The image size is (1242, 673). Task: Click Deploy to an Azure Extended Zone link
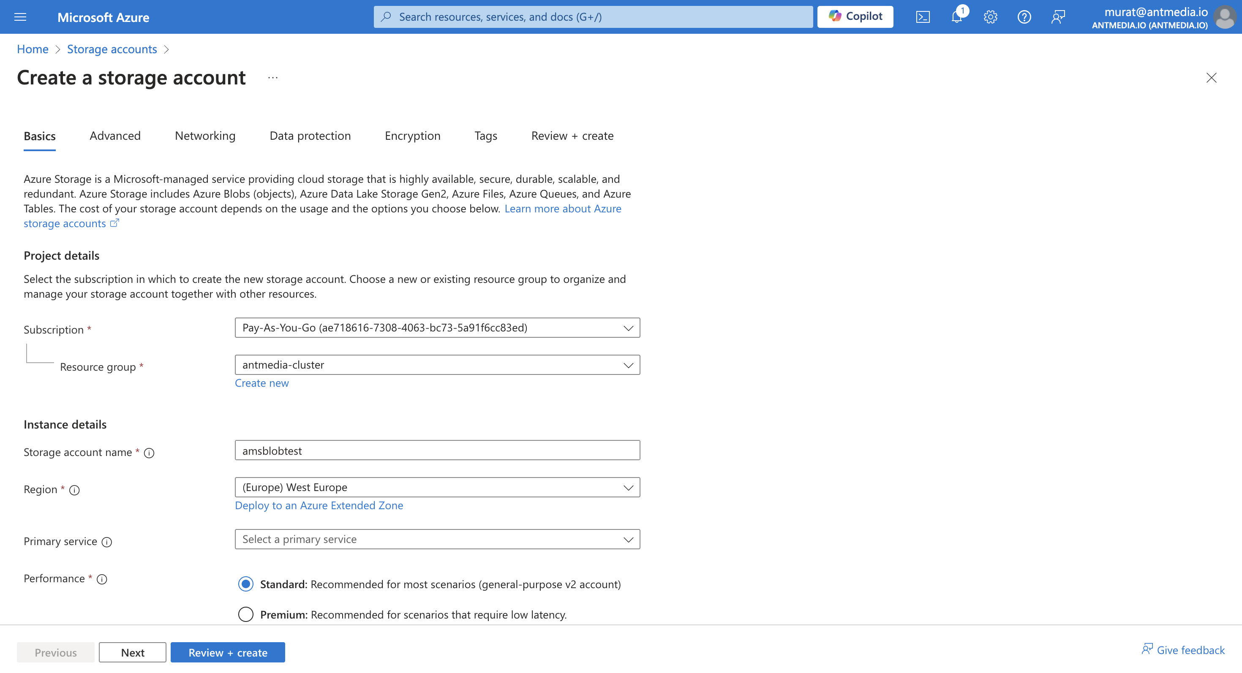(319, 505)
